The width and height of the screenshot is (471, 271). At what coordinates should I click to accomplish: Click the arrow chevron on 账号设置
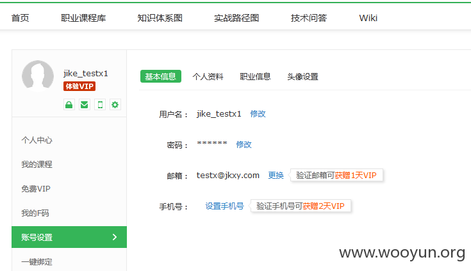(x=115, y=237)
